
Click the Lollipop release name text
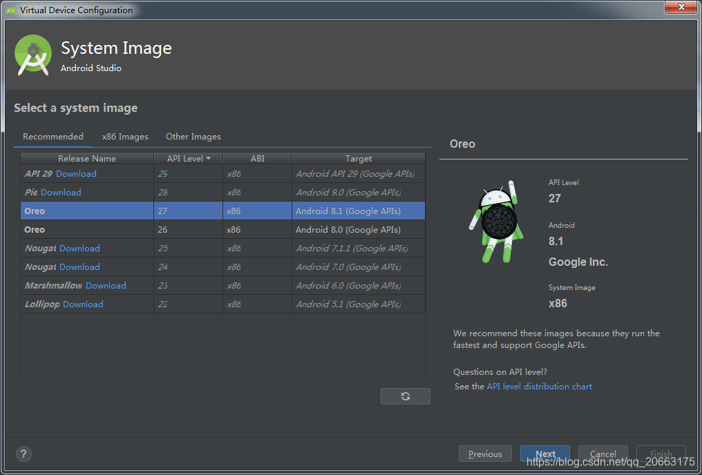(x=42, y=304)
